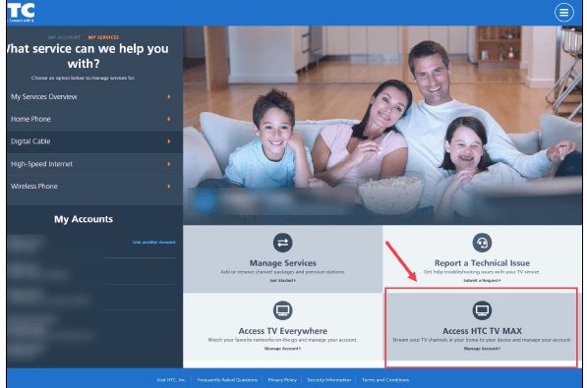Go to My Account breadcrumb
587x388 pixels.
[x=64, y=37]
